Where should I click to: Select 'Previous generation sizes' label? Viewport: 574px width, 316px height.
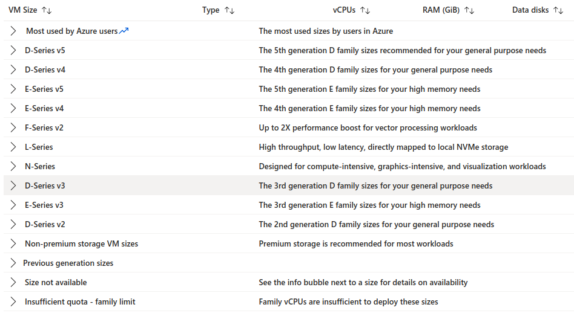[x=68, y=263]
